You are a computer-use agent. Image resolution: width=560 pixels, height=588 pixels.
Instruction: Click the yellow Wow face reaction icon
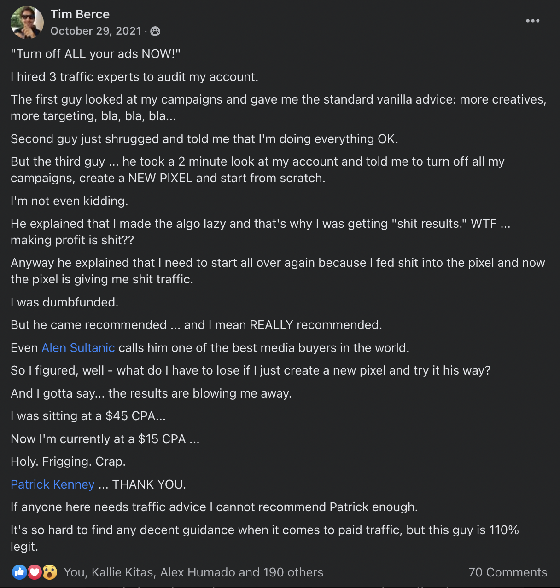50,572
